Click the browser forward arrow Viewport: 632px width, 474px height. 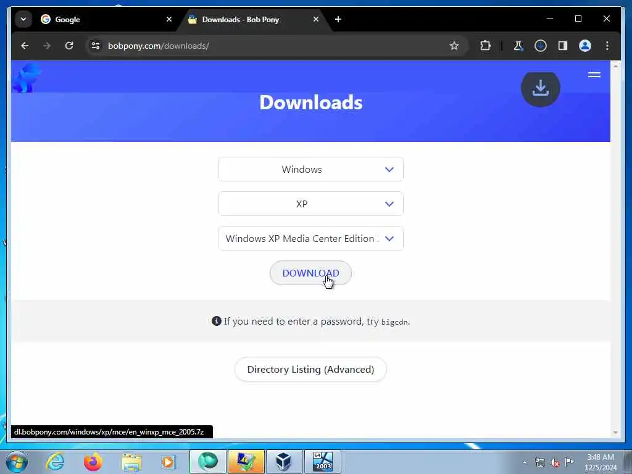pos(47,46)
